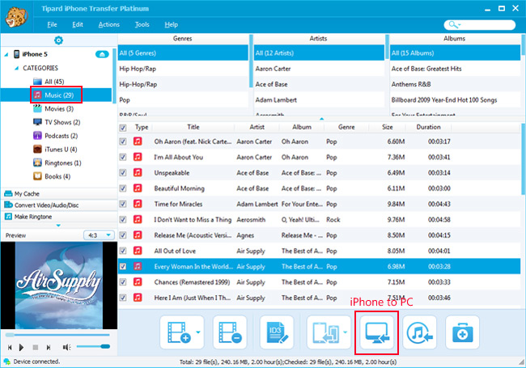Image resolution: width=526 pixels, height=368 pixels.
Task: Open the ID3 tag editor icon
Action: click(x=277, y=332)
